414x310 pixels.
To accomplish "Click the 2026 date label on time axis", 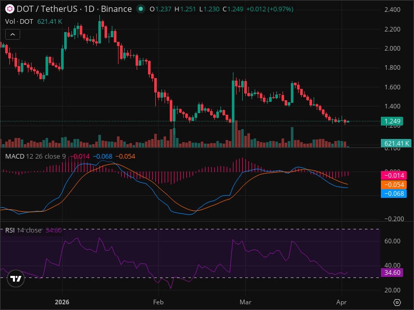I will 62,302.
